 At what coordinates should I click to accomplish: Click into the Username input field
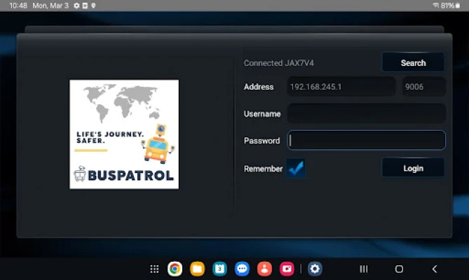367,113
